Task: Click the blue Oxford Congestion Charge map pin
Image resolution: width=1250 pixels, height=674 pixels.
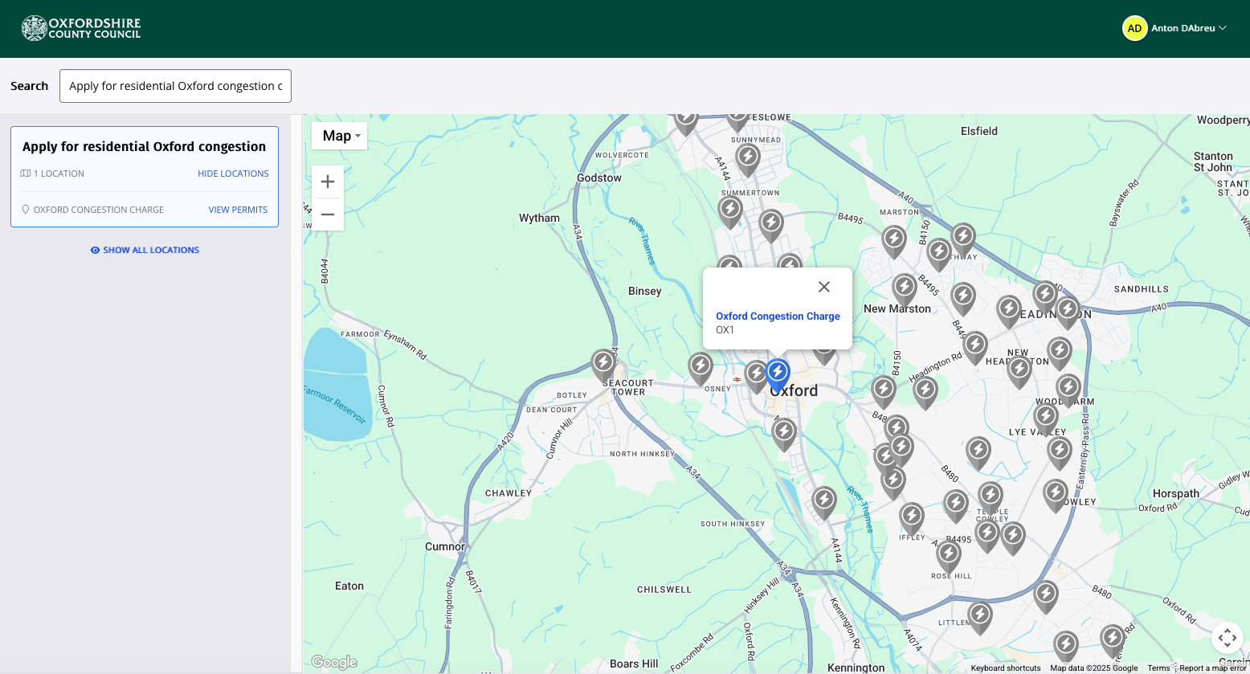Action: tap(778, 374)
